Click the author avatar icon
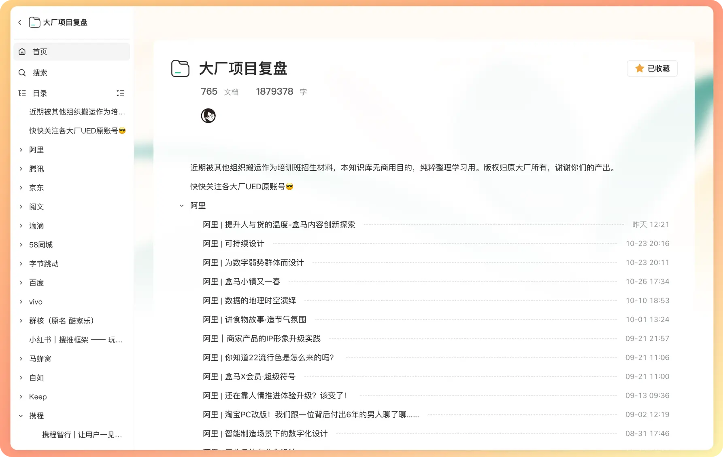723x457 pixels. coord(208,116)
